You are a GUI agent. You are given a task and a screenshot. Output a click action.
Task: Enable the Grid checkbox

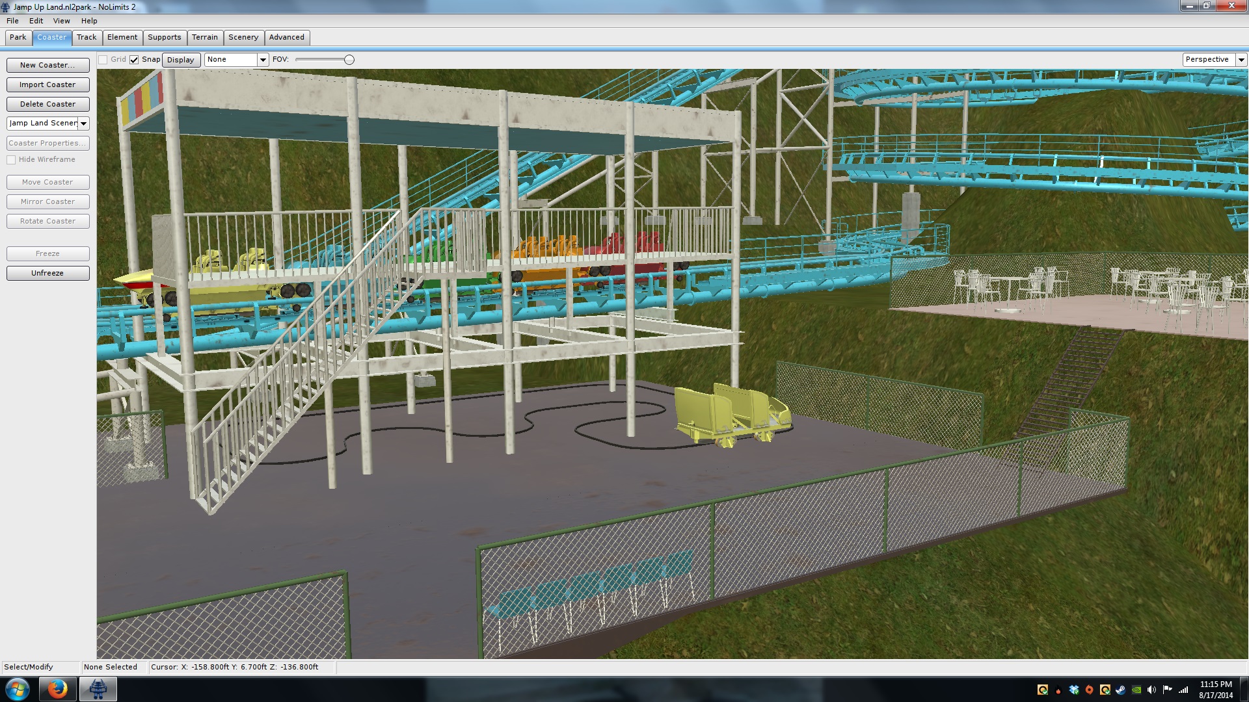(x=103, y=60)
